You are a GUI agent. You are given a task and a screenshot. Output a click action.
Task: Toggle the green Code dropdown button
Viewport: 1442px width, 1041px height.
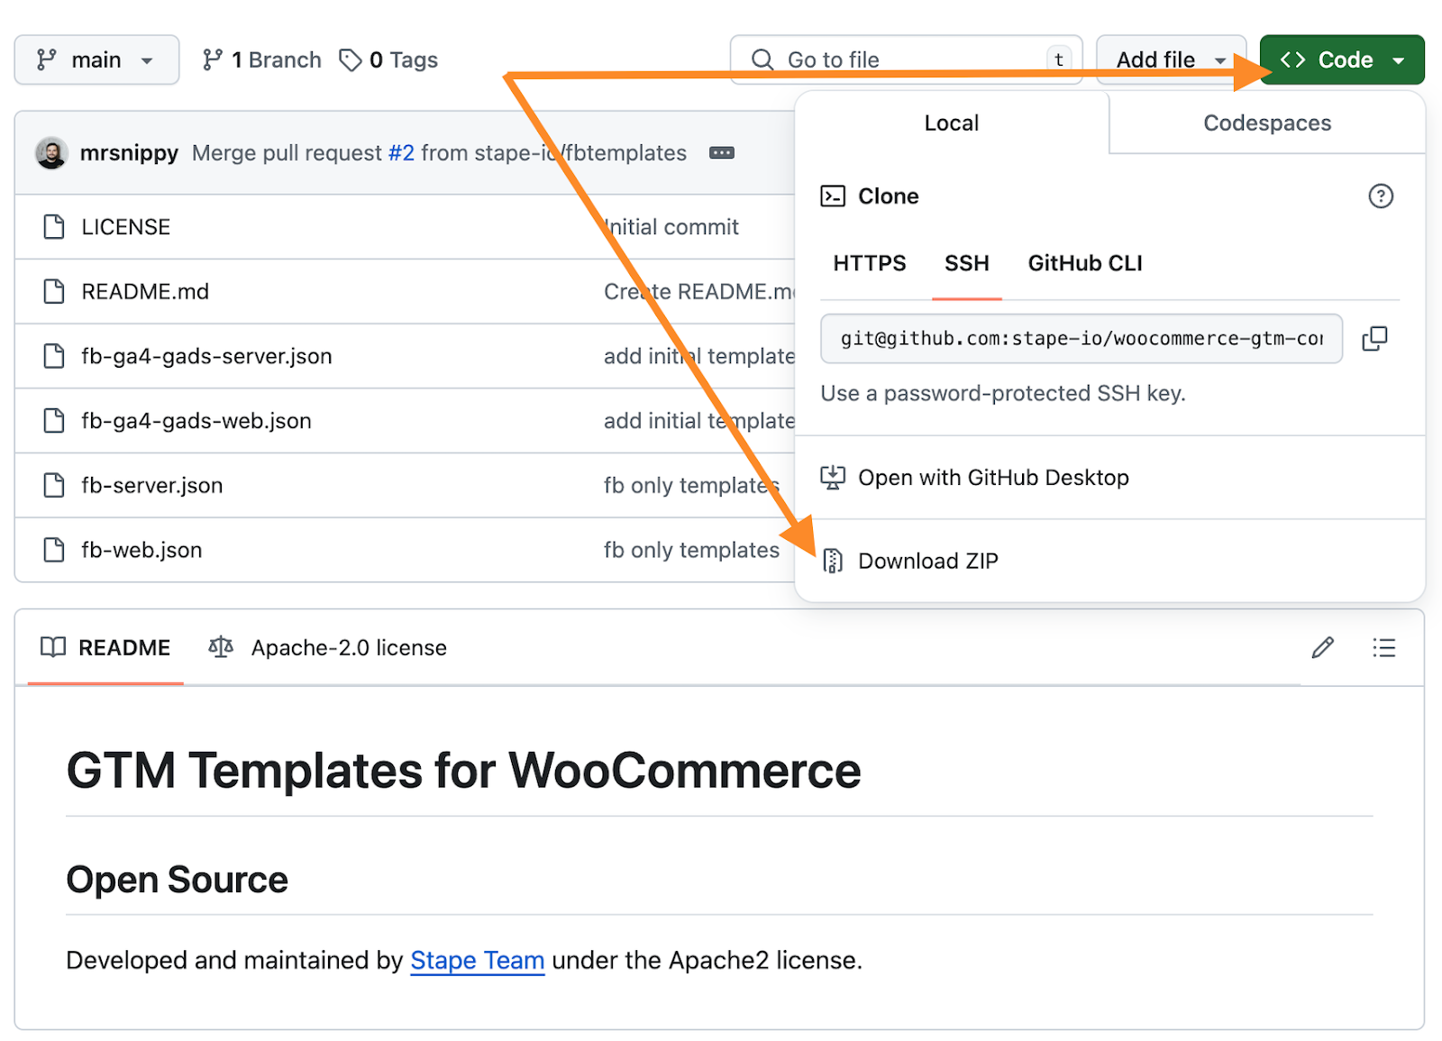click(x=1342, y=59)
